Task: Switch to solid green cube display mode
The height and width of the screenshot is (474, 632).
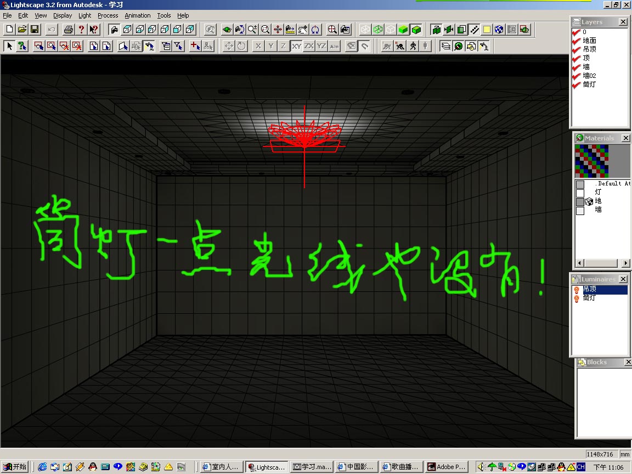Action: 403,30
